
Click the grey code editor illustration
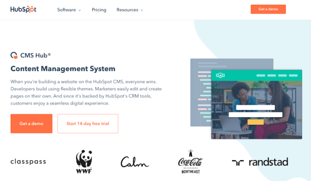tap(201, 92)
